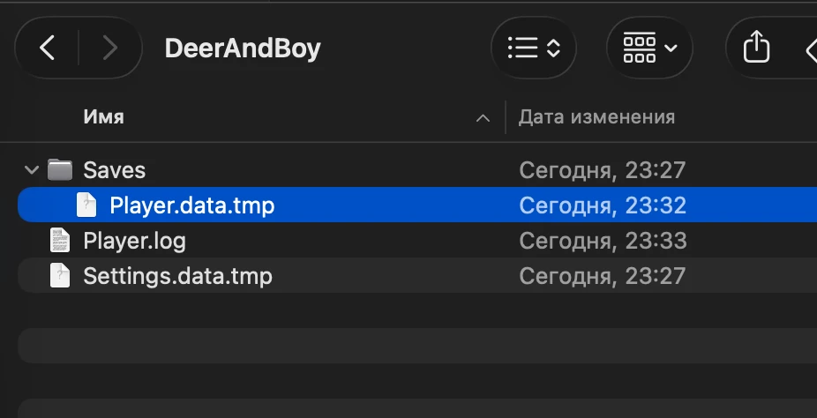
Task: Select the Saves folder name
Action: [114, 170]
